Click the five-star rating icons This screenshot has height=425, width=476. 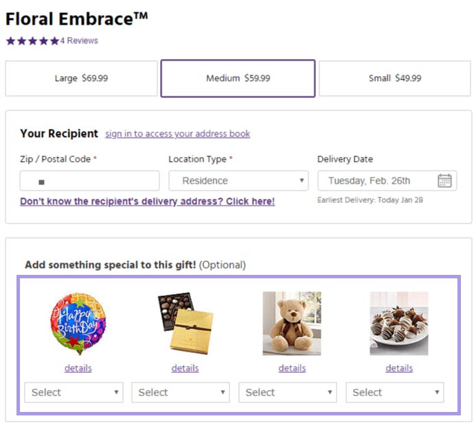pyautogui.click(x=32, y=40)
